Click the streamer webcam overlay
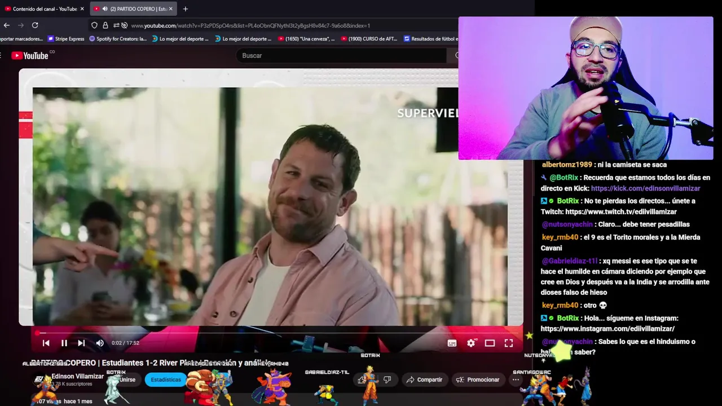The width and height of the screenshot is (722, 406). (x=585, y=88)
